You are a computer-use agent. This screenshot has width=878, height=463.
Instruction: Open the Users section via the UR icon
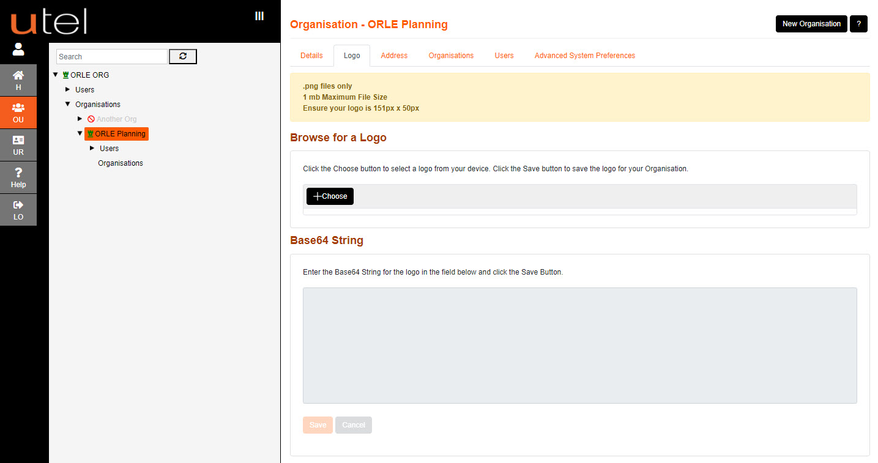tap(18, 145)
